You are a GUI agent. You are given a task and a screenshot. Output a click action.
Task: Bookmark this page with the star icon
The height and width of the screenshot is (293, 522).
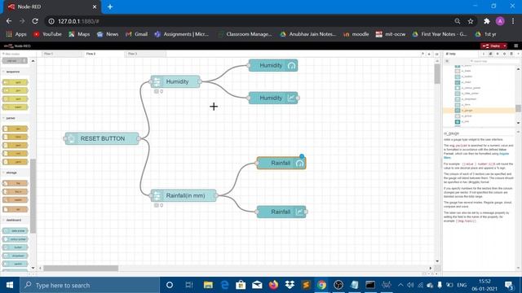(471, 21)
